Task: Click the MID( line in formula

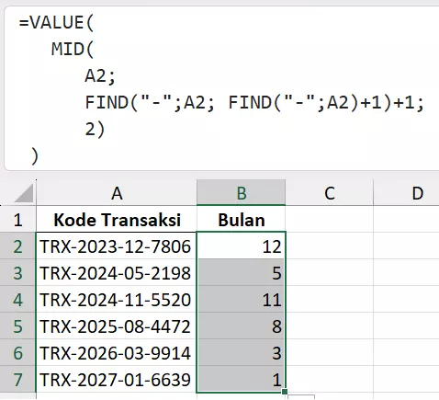Action: coord(73,50)
